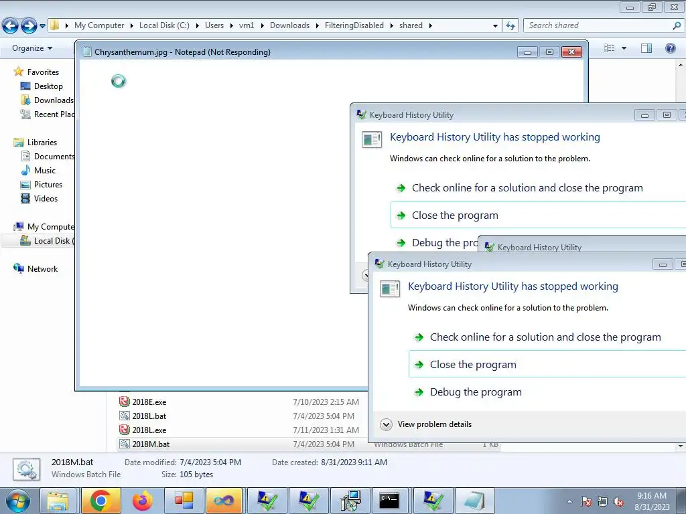This screenshot has height=514, width=686.
Task: Click the 2018M.bat details pane thumbnail
Action: click(x=27, y=470)
